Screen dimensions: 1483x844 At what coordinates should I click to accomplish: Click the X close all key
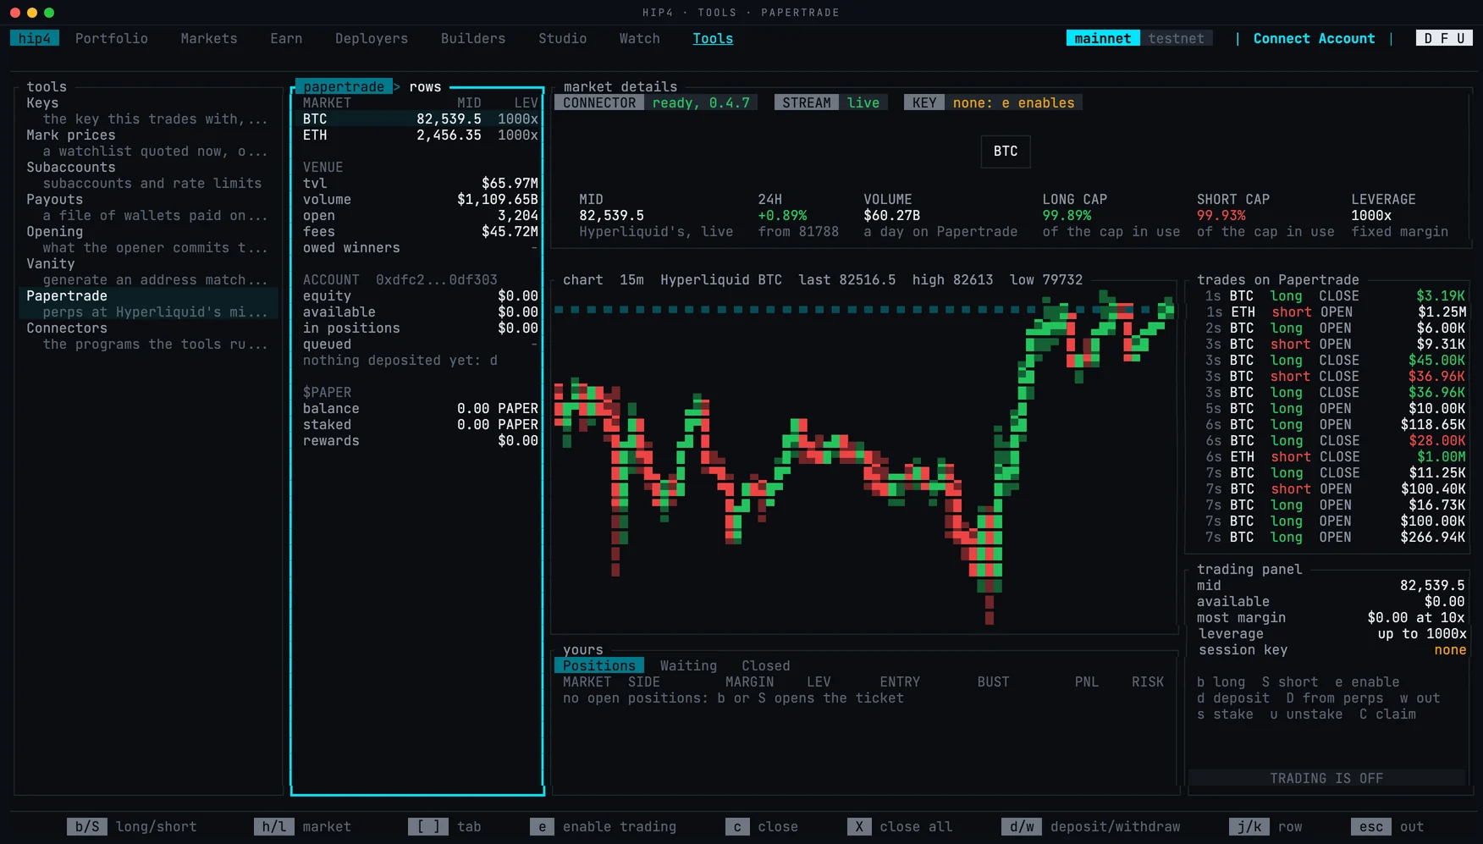point(900,826)
